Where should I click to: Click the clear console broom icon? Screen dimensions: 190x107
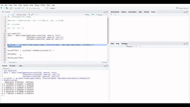pos(107,69)
